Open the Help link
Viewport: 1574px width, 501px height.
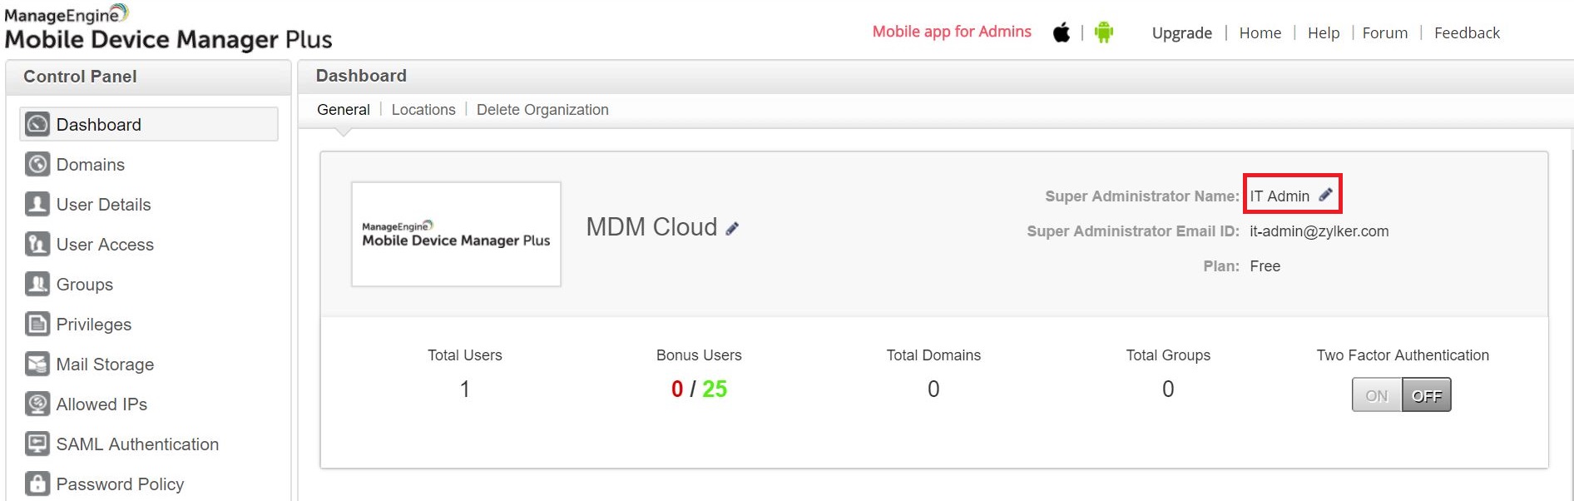pos(1323,33)
